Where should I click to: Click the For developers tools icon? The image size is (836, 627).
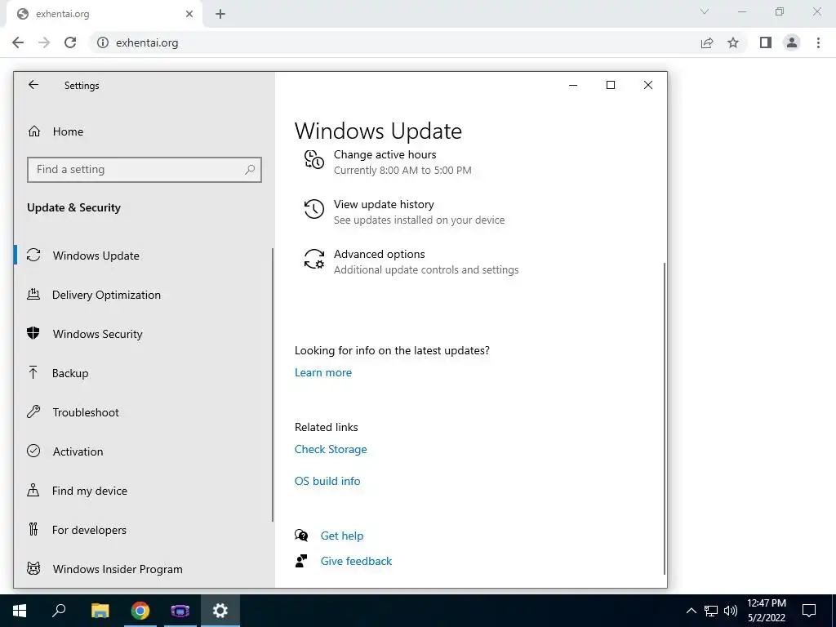coord(33,529)
